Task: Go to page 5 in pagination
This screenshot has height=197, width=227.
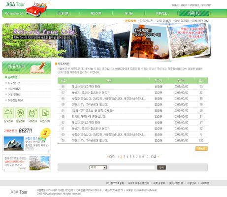Action: [130, 157]
